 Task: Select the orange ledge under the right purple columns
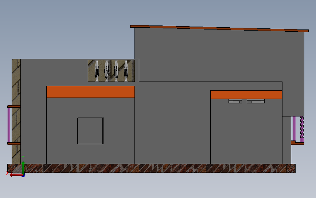[298, 143]
